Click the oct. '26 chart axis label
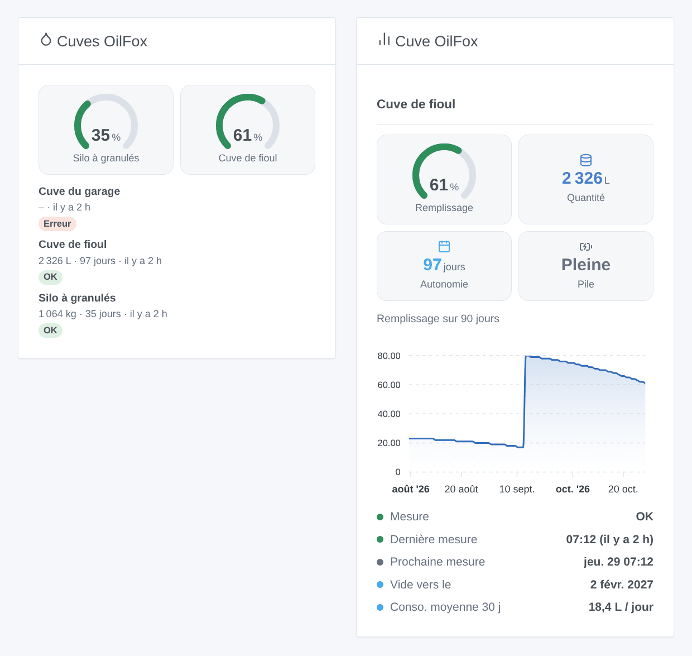The height and width of the screenshot is (656, 692). tap(573, 489)
